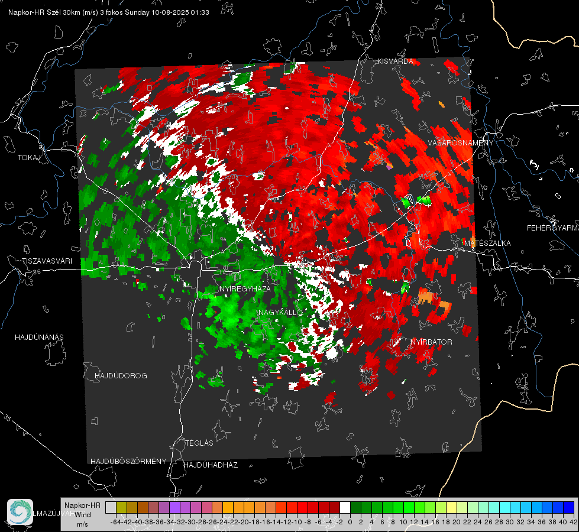Click the pale yellow legend swatch
The image size is (579, 532).
(x=452, y=507)
